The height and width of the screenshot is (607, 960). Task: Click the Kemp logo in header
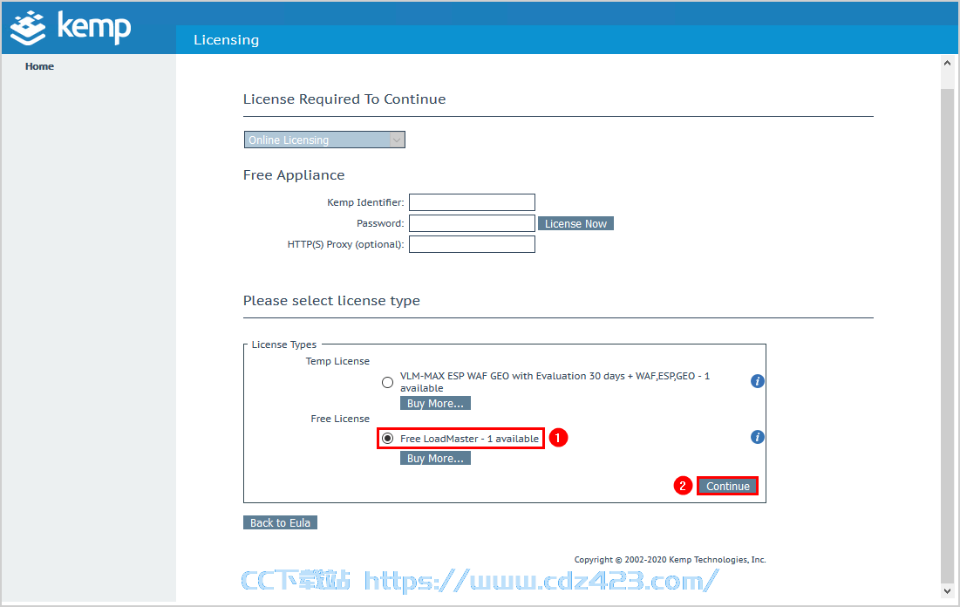[x=71, y=28]
